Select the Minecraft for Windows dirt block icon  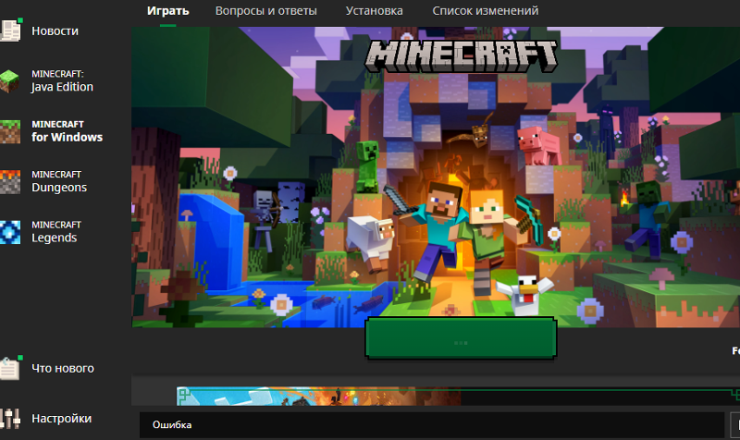10,131
